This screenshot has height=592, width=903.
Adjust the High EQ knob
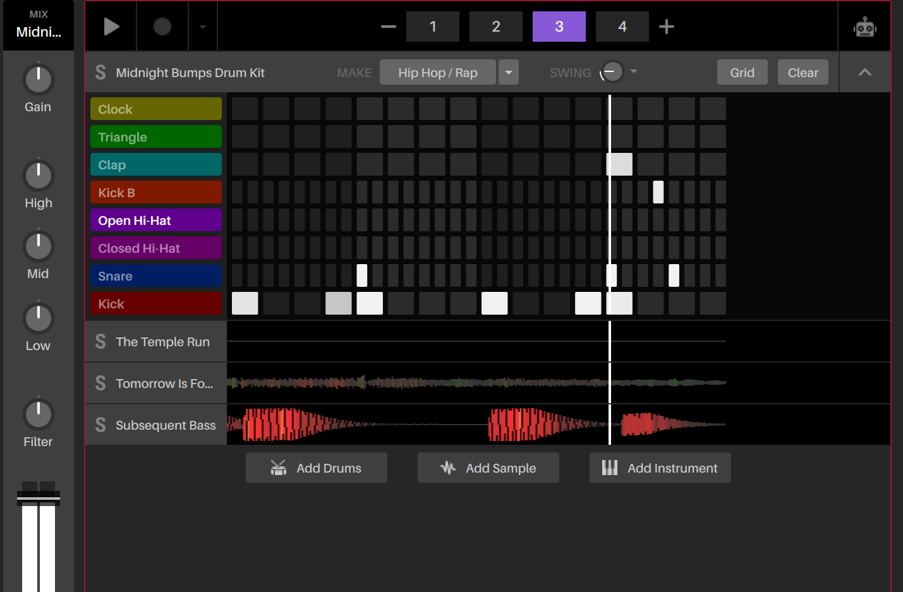click(39, 176)
